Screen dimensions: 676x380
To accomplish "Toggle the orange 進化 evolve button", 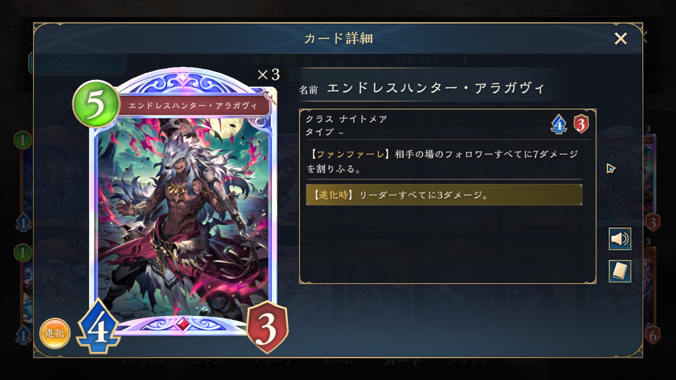I will click(55, 333).
